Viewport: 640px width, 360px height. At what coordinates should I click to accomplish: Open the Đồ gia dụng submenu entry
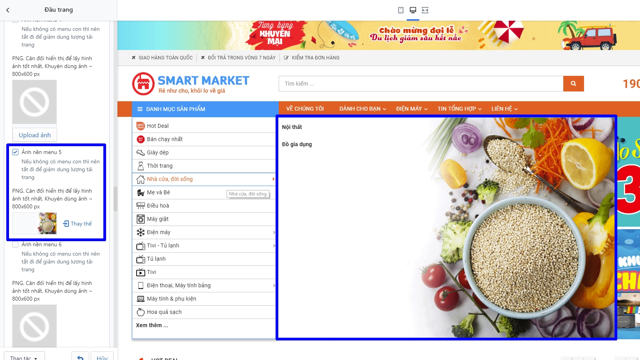point(297,144)
